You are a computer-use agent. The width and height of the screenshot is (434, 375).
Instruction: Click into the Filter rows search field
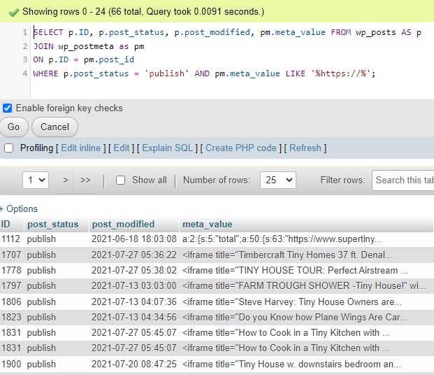[x=403, y=180]
